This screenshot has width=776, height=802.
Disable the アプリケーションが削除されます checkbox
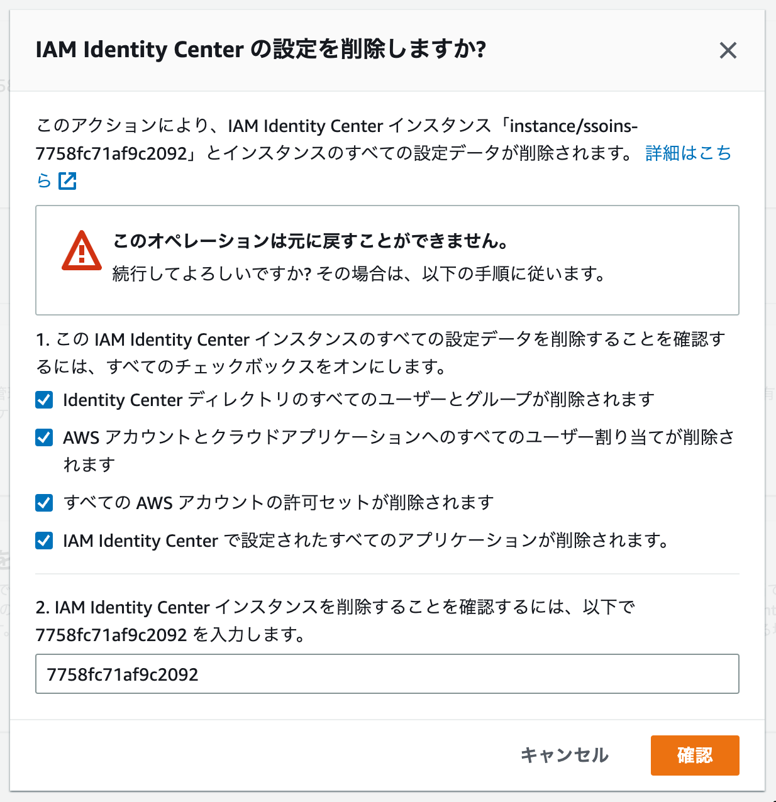click(x=43, y=541)
